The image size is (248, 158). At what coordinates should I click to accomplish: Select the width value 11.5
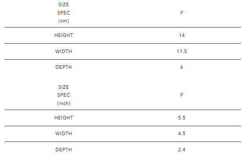(x=182, y=51)
